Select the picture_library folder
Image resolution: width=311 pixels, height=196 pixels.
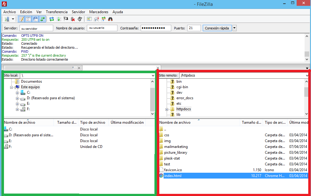click(x=176, y=153)
